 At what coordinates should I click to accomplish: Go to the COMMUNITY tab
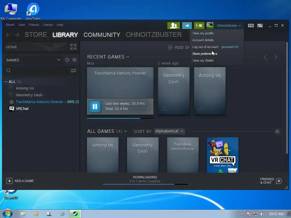click(x=102, y=35)
